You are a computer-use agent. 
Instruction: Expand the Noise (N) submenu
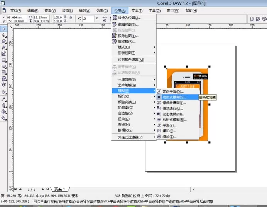click(x=133, y=124)
